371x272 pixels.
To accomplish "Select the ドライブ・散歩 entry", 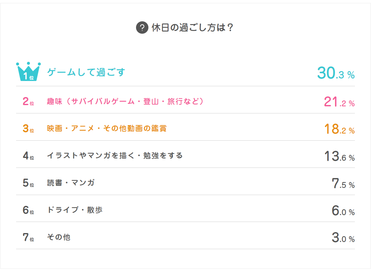I will [75, 210].
